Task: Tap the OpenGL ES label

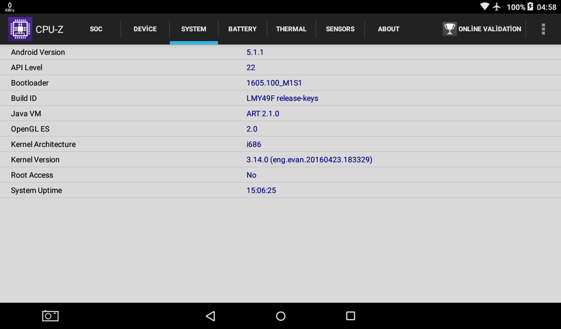Action: click(x=30, y=129)
